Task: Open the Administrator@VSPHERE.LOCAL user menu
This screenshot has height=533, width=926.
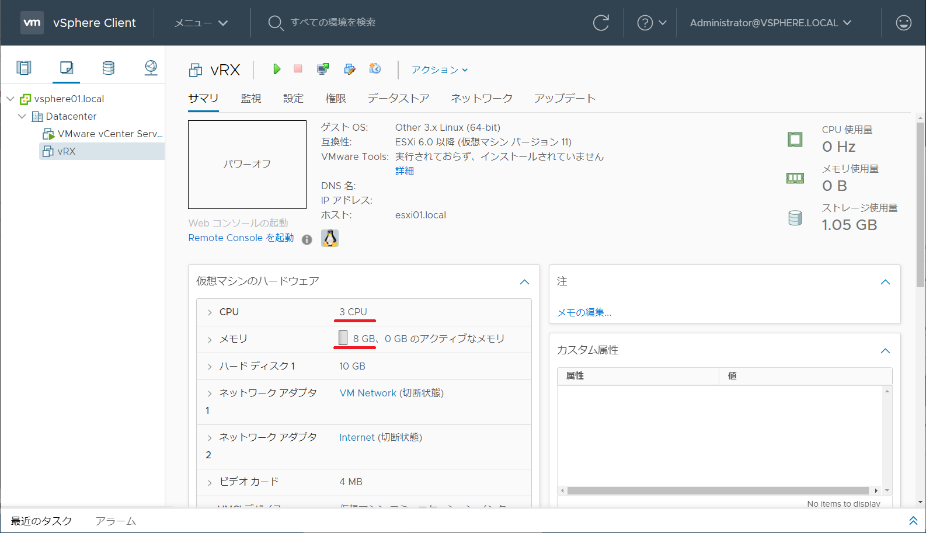Action: 771,23
